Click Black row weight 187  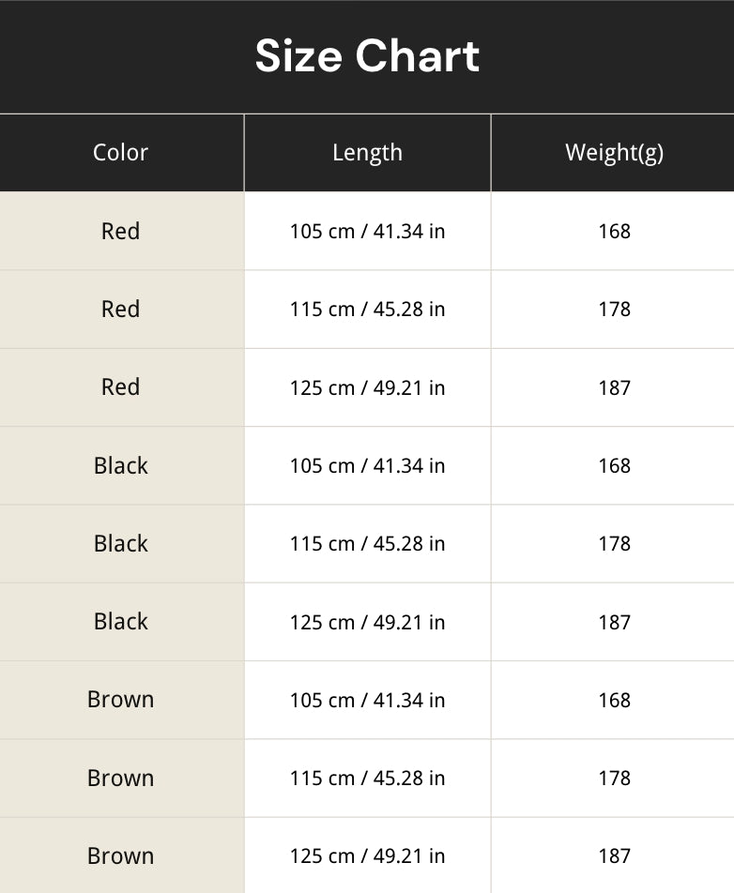[614, 623]
